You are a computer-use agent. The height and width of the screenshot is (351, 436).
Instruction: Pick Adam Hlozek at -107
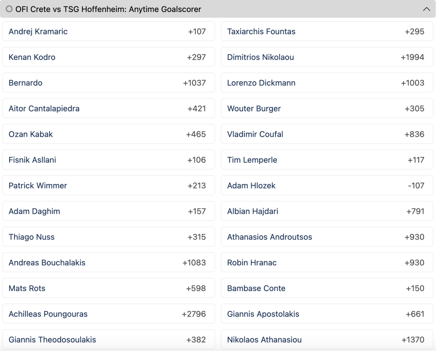click(x=327, y=185)
